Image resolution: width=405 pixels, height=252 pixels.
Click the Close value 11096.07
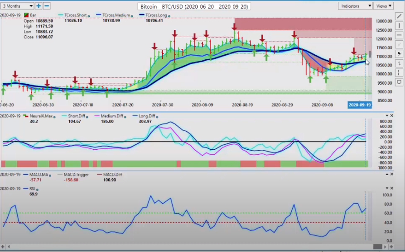coord(44,37)
